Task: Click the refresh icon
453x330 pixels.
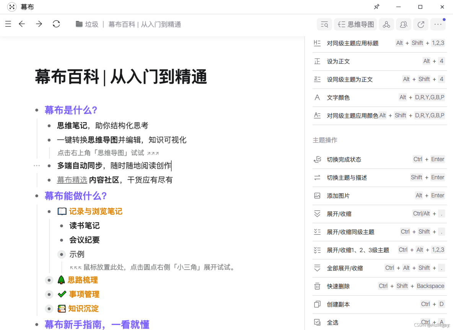Action: (x=56, y=24)
